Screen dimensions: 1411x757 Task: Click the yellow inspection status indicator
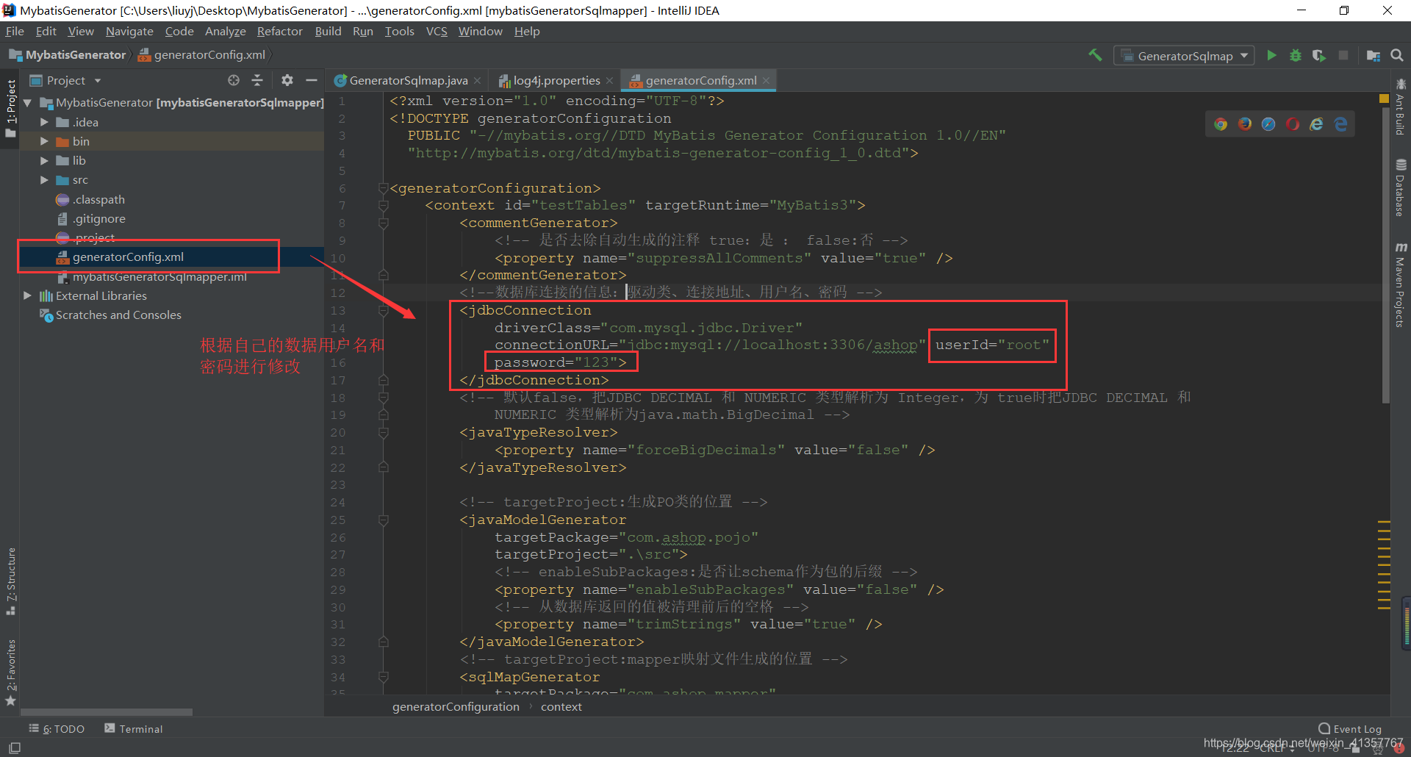point(1384,98)
